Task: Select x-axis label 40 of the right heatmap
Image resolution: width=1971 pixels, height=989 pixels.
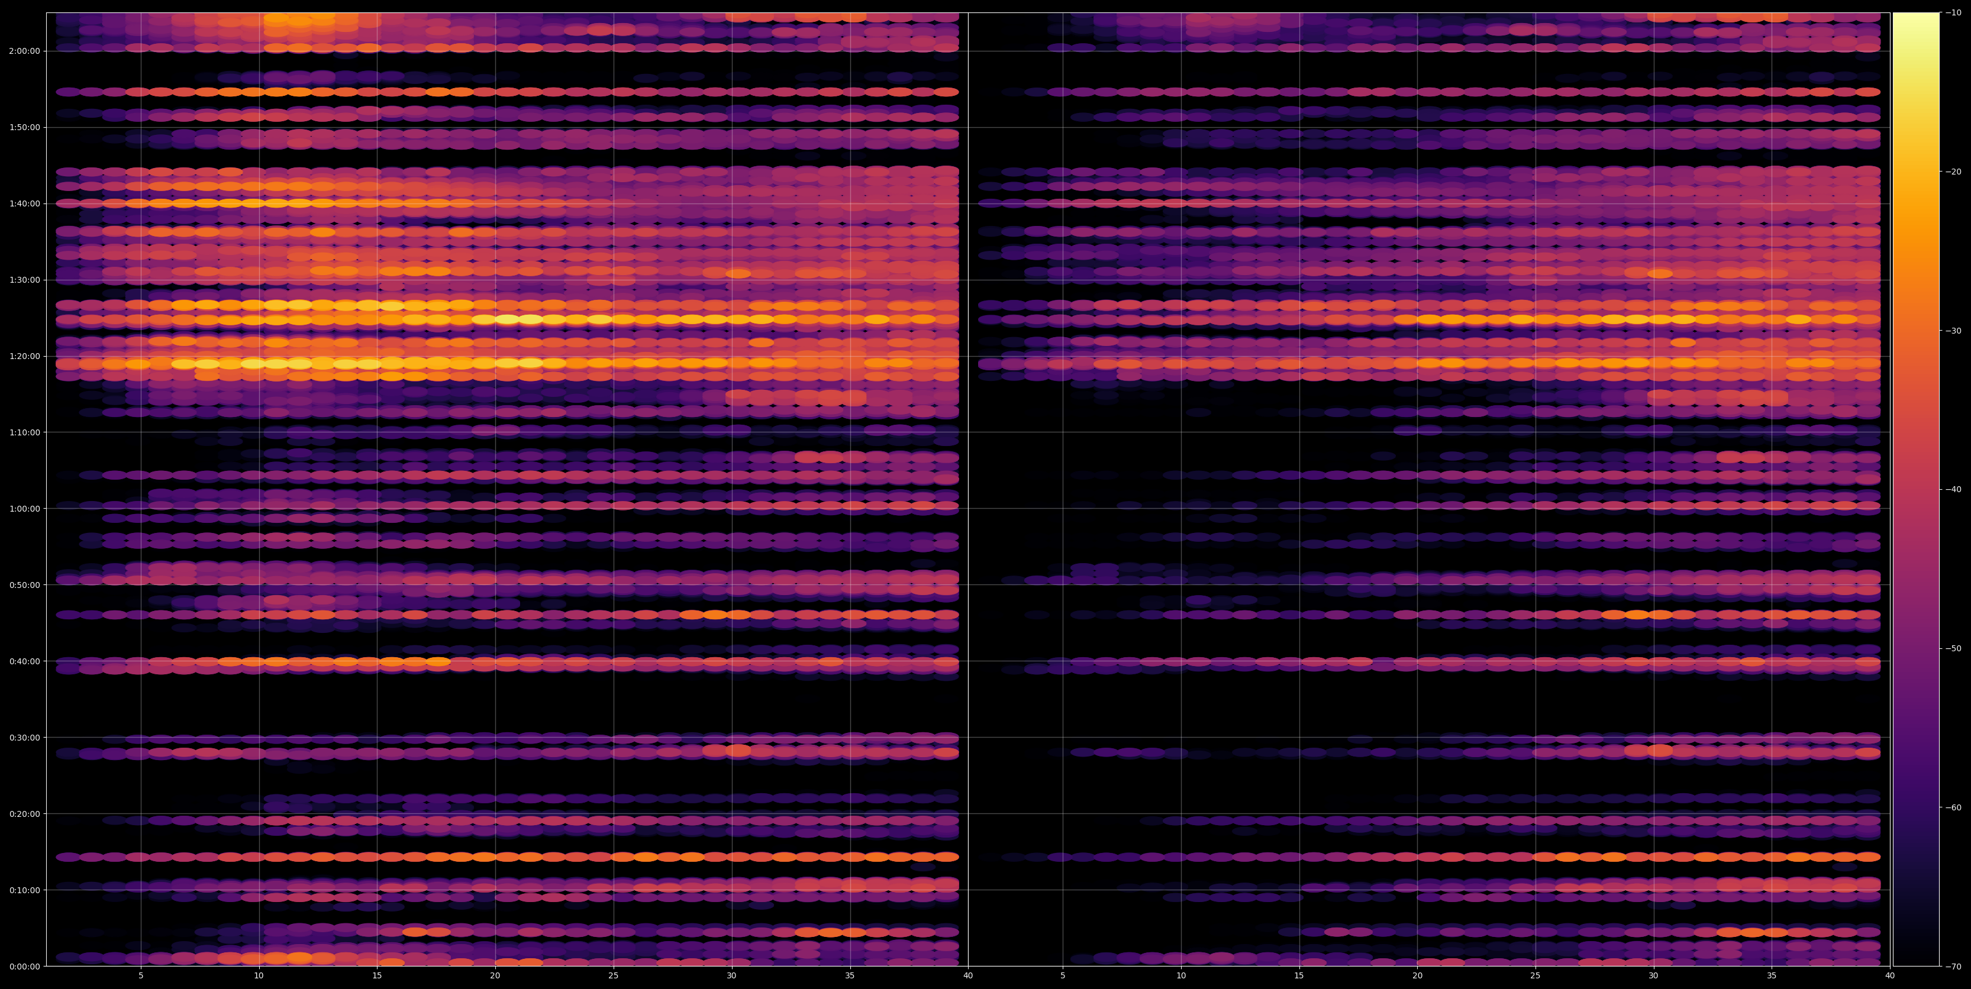Action: (x=1890, y=976)
